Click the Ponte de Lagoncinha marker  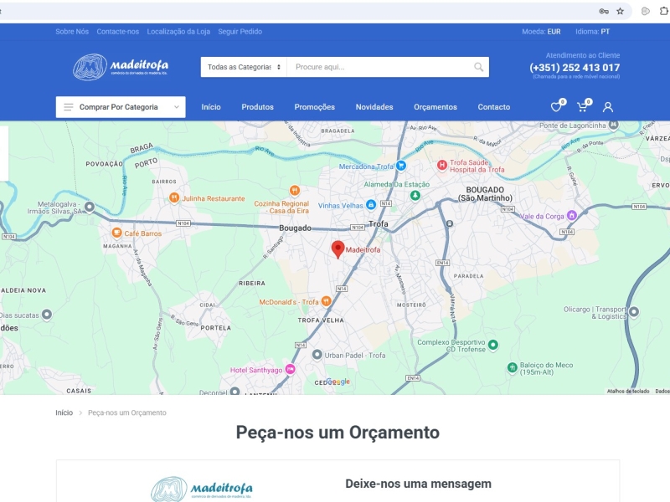(613, 125)
